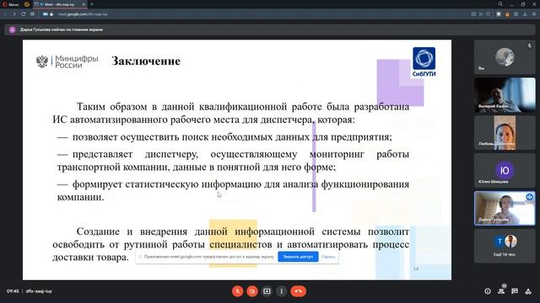Viewport: 540px width, 303px height.
Task: Go forward in browser history
Action: coord(14,14)
